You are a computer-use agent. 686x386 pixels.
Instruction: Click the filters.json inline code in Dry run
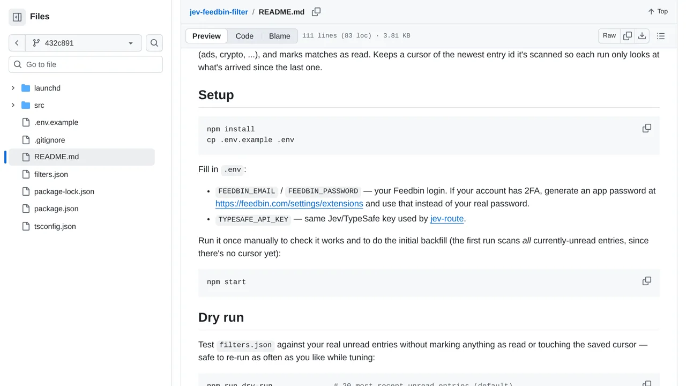click(x=245, y=345)
